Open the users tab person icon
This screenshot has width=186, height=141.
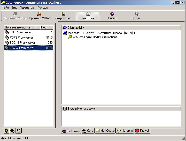(x=19, y=131)
